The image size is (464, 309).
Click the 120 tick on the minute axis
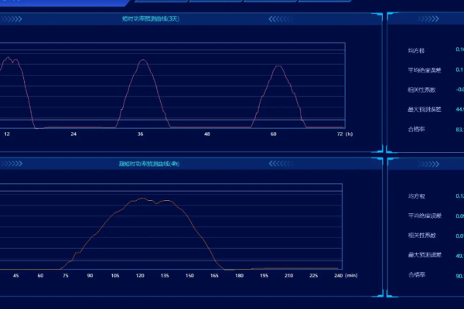(x=140, y=276)
